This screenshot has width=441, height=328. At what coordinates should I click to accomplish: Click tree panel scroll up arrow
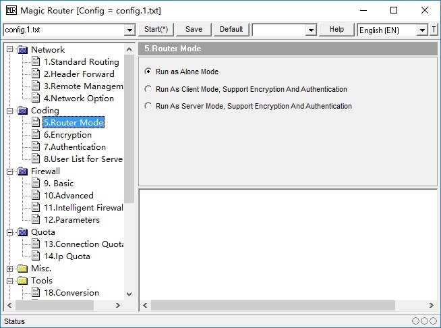click(129, 49)
